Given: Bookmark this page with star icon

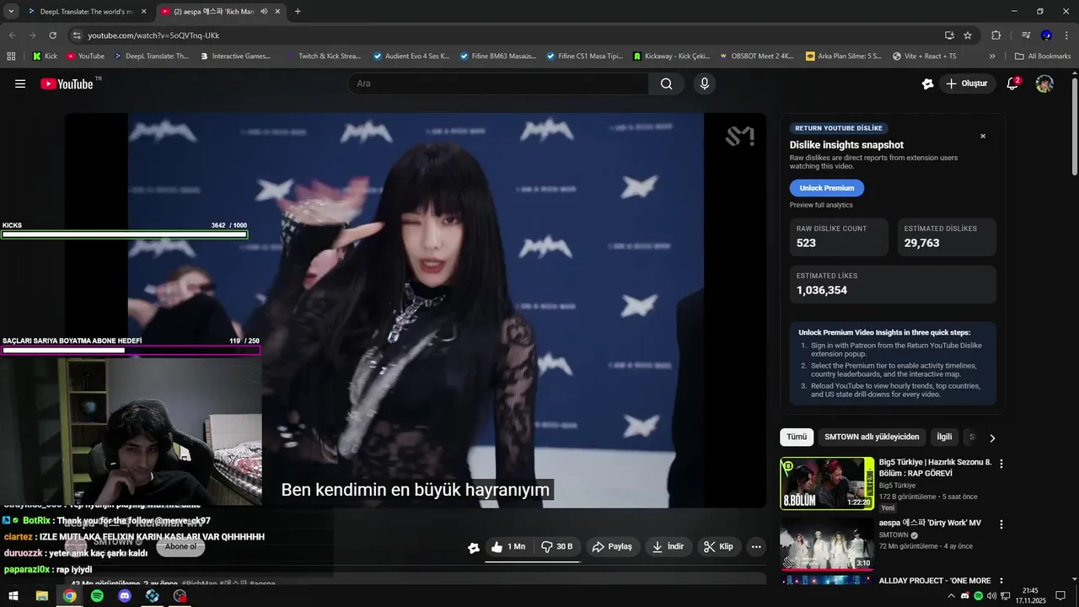Looking at the screenshot, I should (x=968, y=35).
